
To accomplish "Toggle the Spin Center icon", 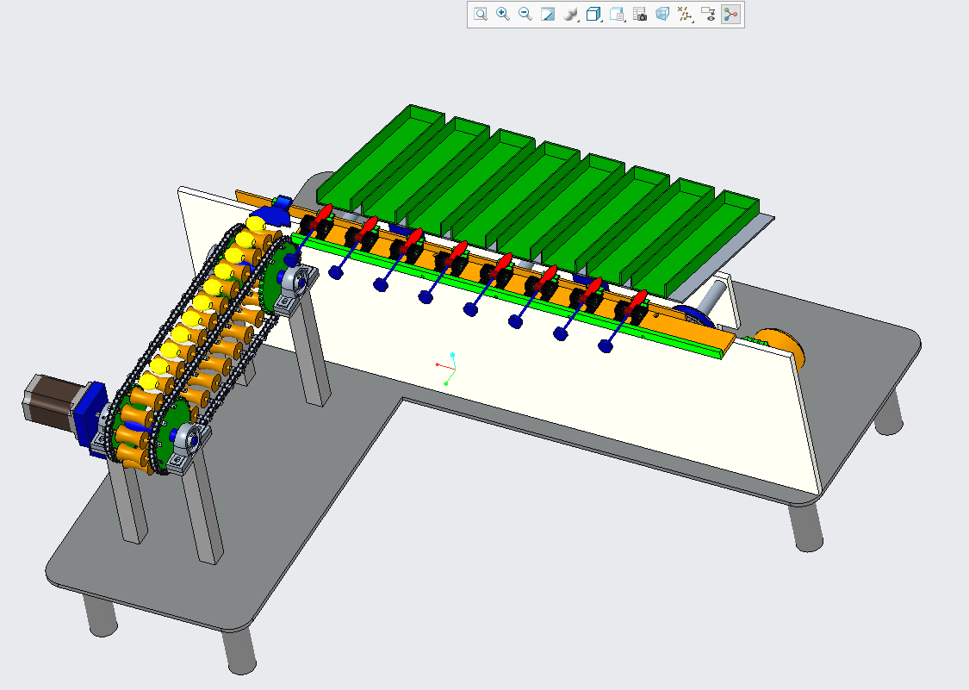I will (730, 15).
